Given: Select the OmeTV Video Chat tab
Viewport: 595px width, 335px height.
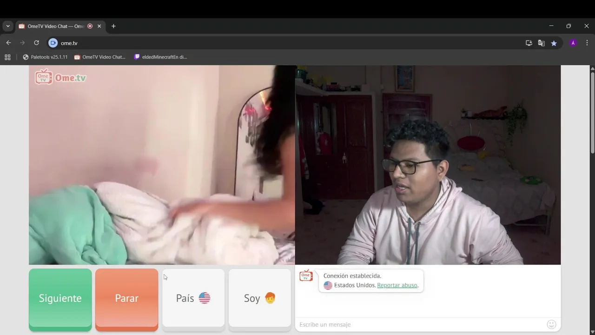Looking at the screenshot, I should tap(59, 26).
